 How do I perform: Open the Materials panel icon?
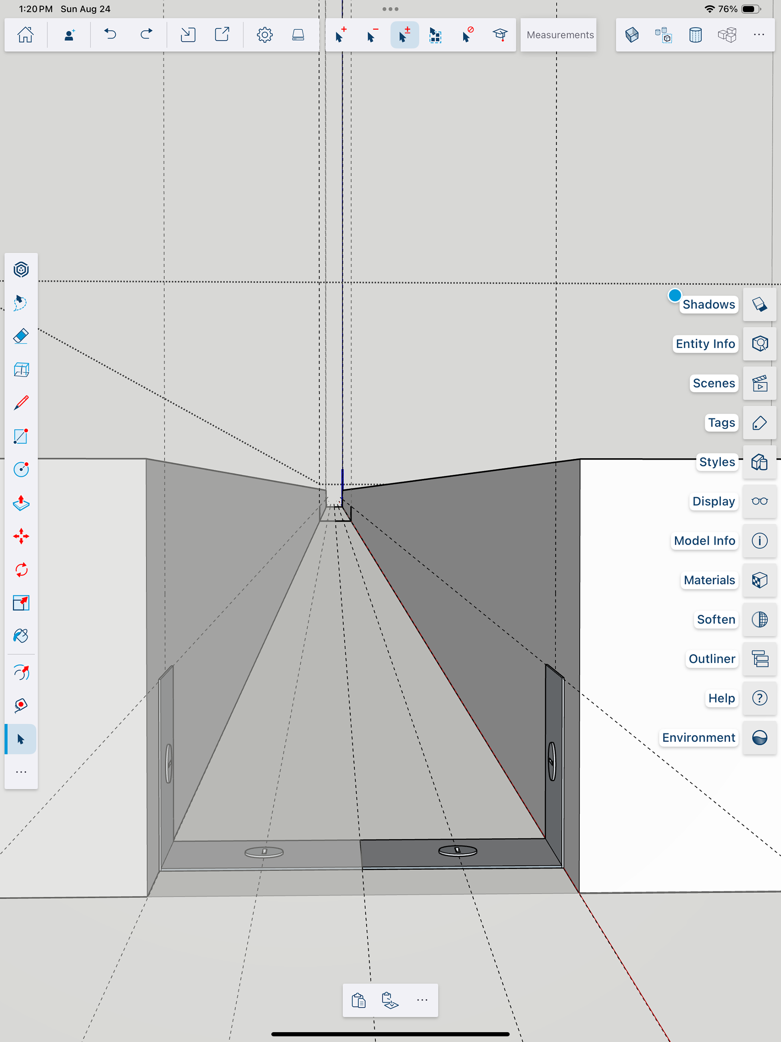759,580
